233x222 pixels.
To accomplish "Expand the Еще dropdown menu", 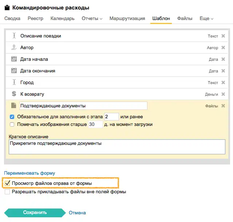I will pos(206,19).
